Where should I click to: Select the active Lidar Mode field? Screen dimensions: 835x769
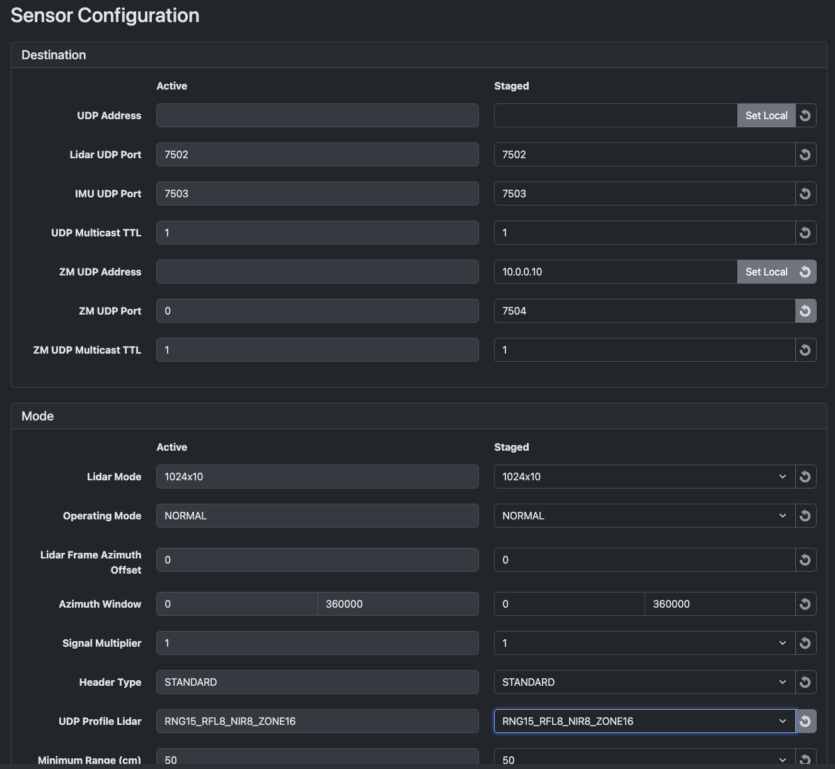tap(318, 477)
